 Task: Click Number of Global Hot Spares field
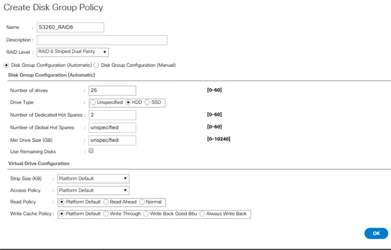[112, 127]
